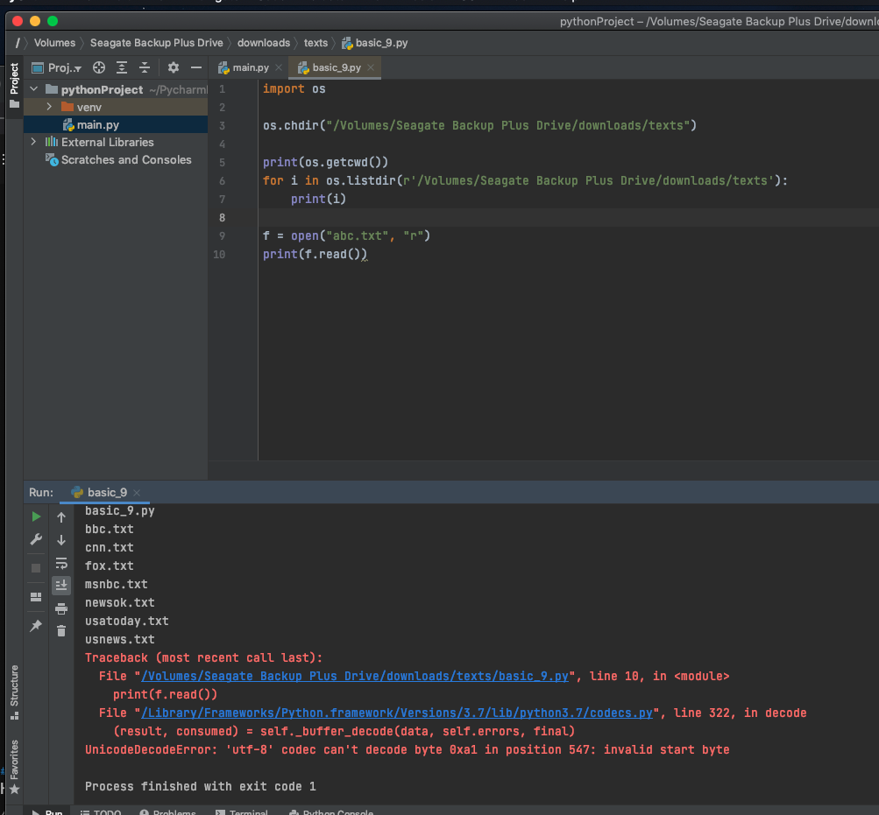
Task: Collapse all in Project tool window
Action: pyautogui.click(x=145, y=67)
